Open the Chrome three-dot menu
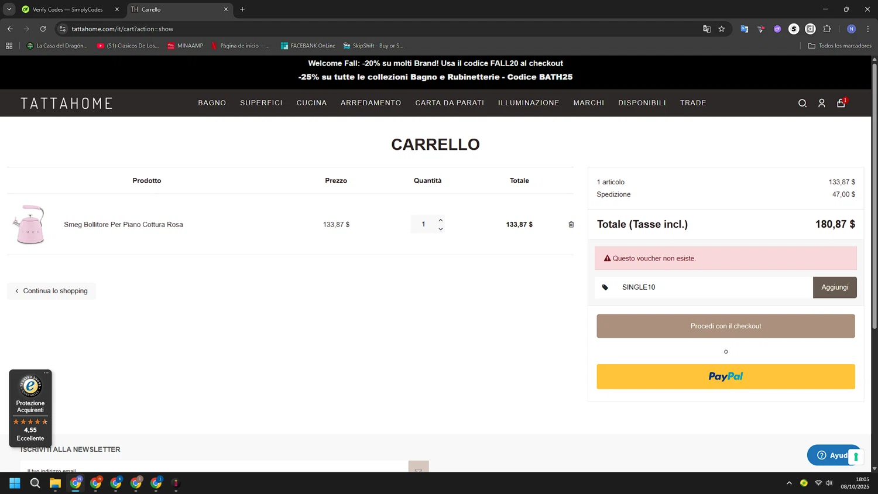Image resolution: width=878 pixels, height=494 pixels. tap(868, 29)
